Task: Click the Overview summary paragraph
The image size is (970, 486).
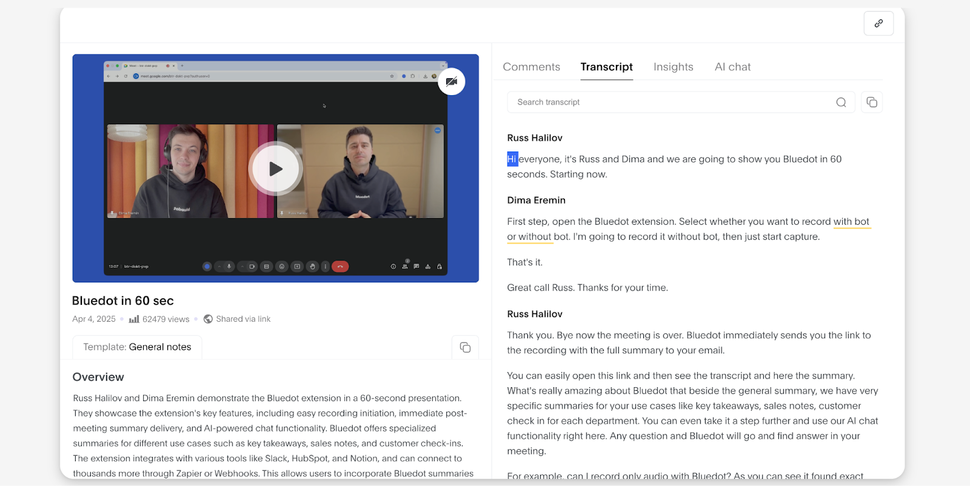Action: (273, 436)
